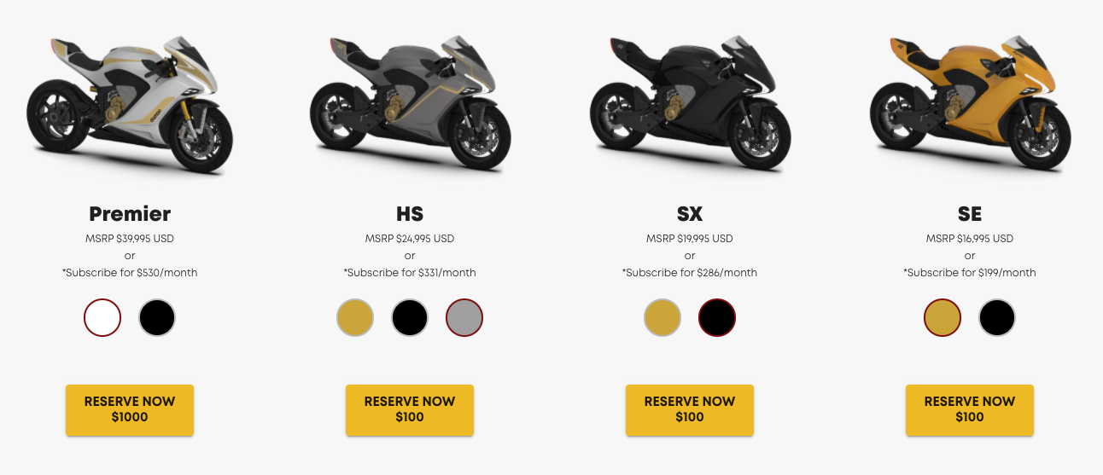
Task: Choose the gray color swatch for HS
Action: click(464, 318)
